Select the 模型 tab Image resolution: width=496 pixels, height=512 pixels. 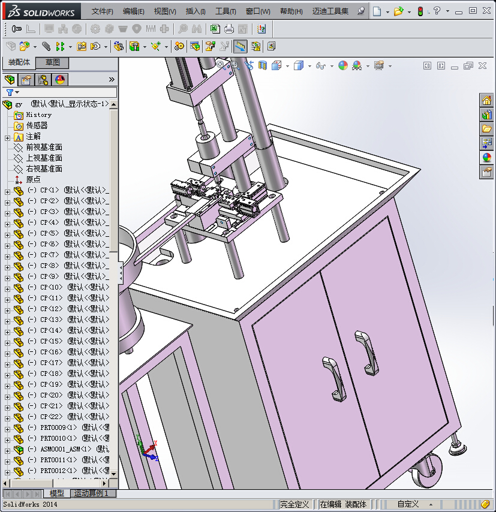(x=57, y=493)
